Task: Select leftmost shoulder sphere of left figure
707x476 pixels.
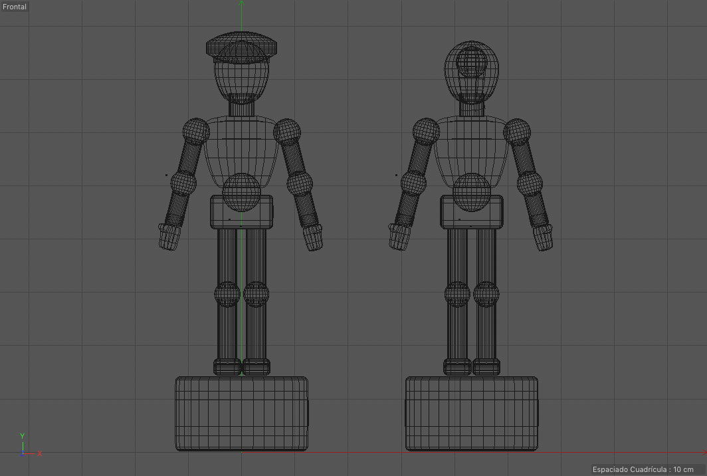Action: 196,132
